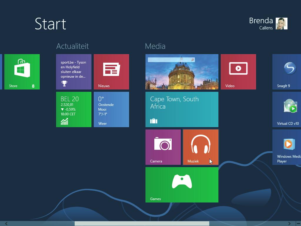Open the Store tile
The width and height of the screenshot is (301, 226).
22,72
